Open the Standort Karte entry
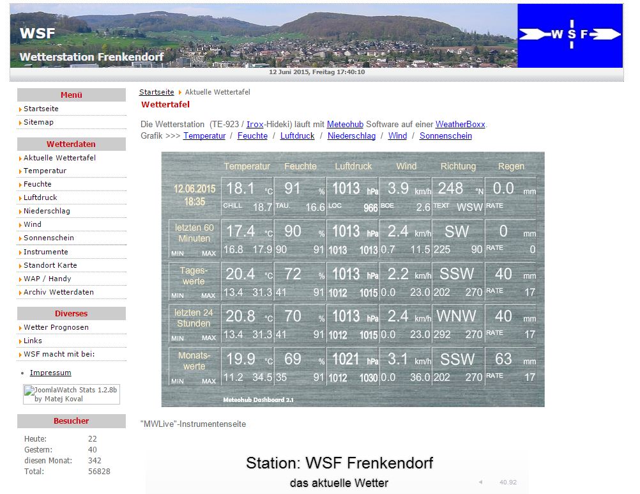 [50, 265]
